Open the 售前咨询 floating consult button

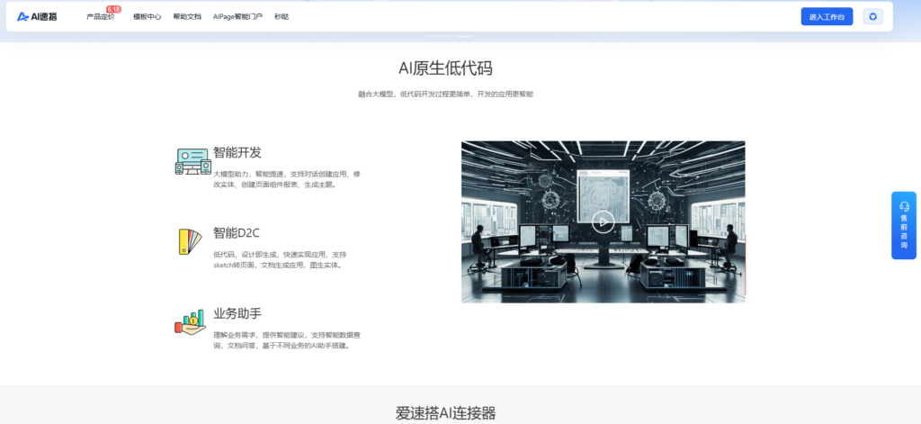coord(904,232)
